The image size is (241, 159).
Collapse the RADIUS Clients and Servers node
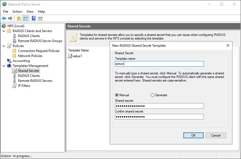4,31
